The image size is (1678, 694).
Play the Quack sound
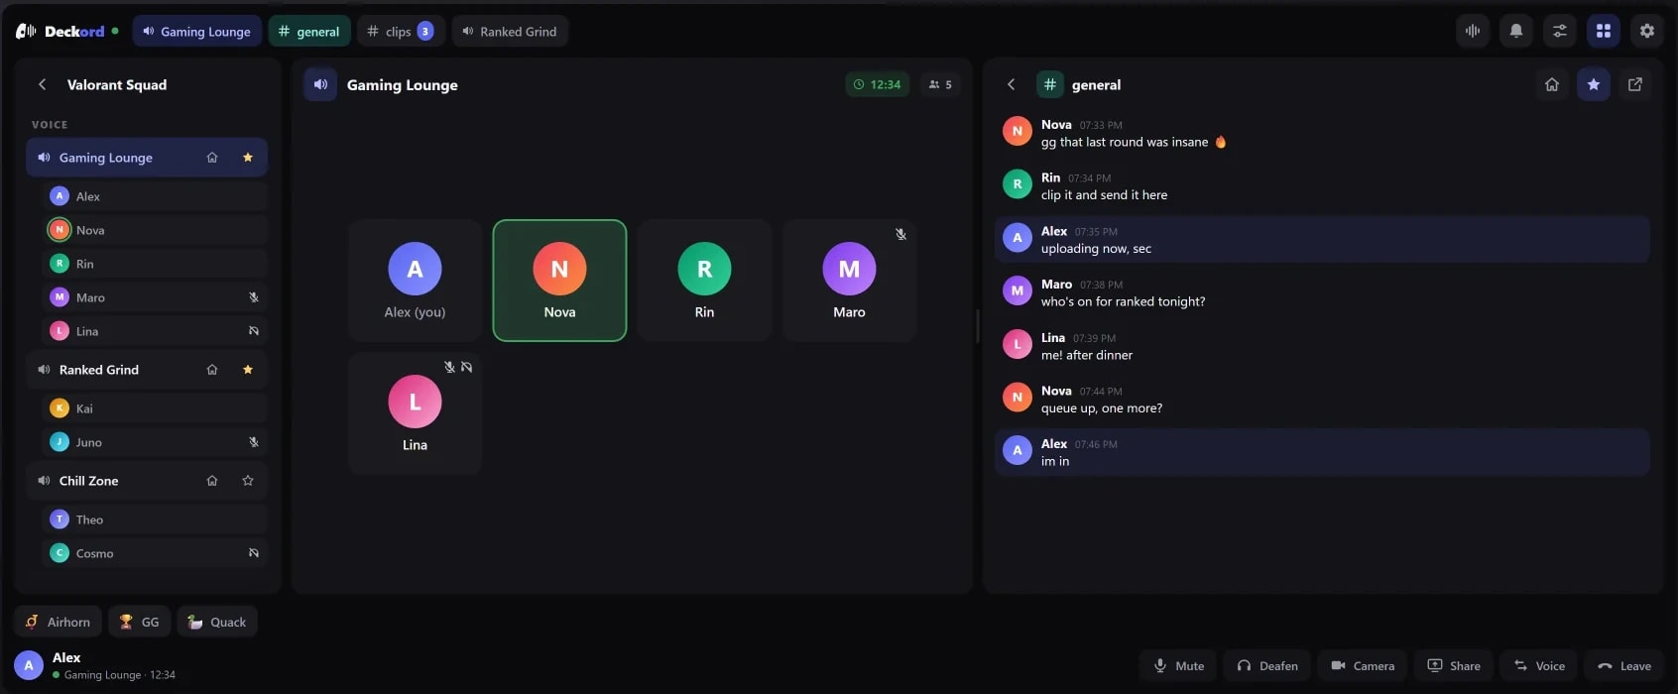[x=217, y=622]
